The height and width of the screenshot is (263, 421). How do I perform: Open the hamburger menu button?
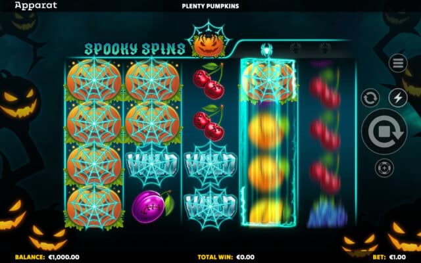(x=397, y=63)
